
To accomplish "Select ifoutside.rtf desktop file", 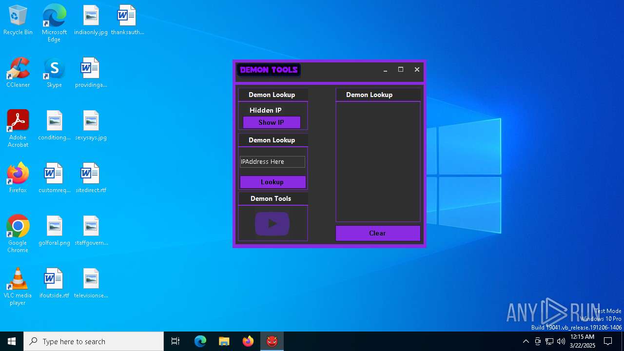I will tap(54, 284).
